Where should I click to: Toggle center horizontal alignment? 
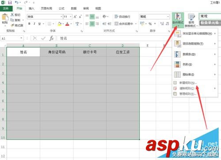tap(92, 23)
